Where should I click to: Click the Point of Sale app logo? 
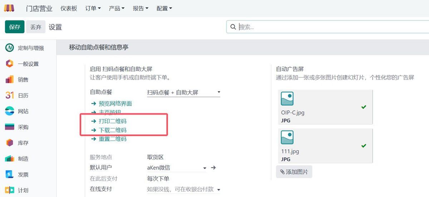9,8
